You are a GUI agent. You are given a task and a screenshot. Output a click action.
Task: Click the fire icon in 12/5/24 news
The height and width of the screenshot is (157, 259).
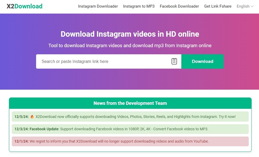(x=32, y=117)
